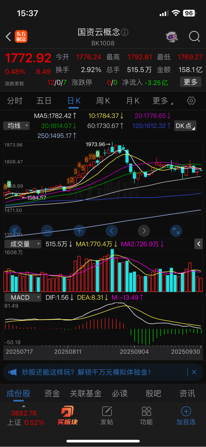The width and height of the screenshot is (206, 447).
Task: Move chart left with left arrow
Action: point(112,231)
